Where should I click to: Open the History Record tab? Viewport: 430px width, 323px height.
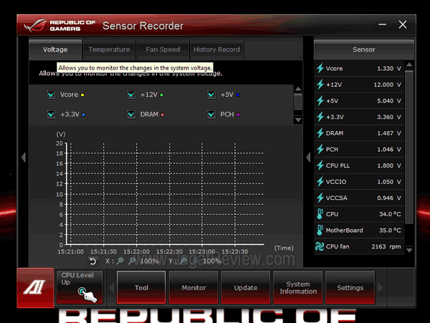point(216,49)
